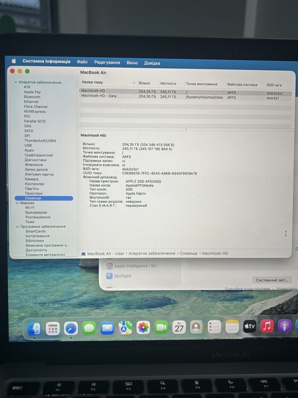Select Wi-Fi under Мережа

30,208
